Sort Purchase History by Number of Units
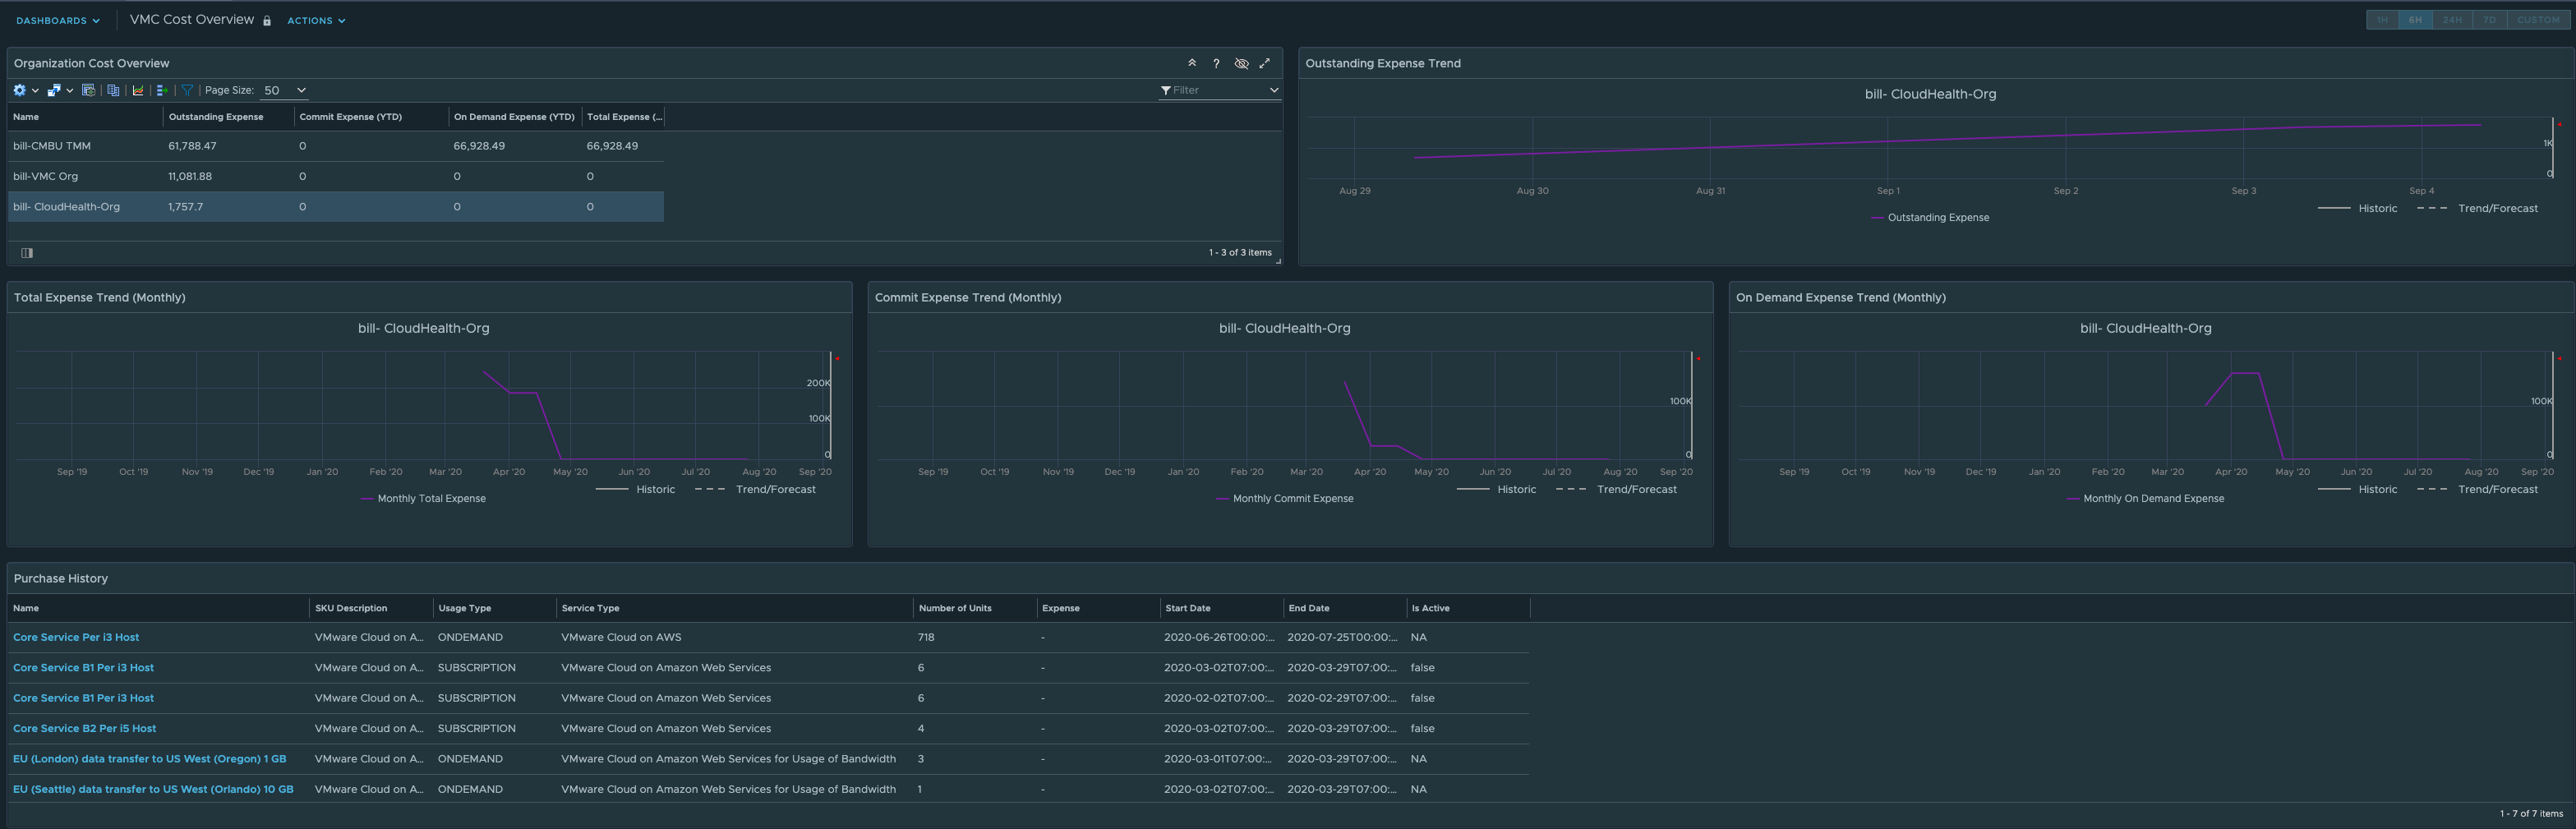Image resolution: width=2576 pixels, height=829 pixels. click(x=955, y=608)
